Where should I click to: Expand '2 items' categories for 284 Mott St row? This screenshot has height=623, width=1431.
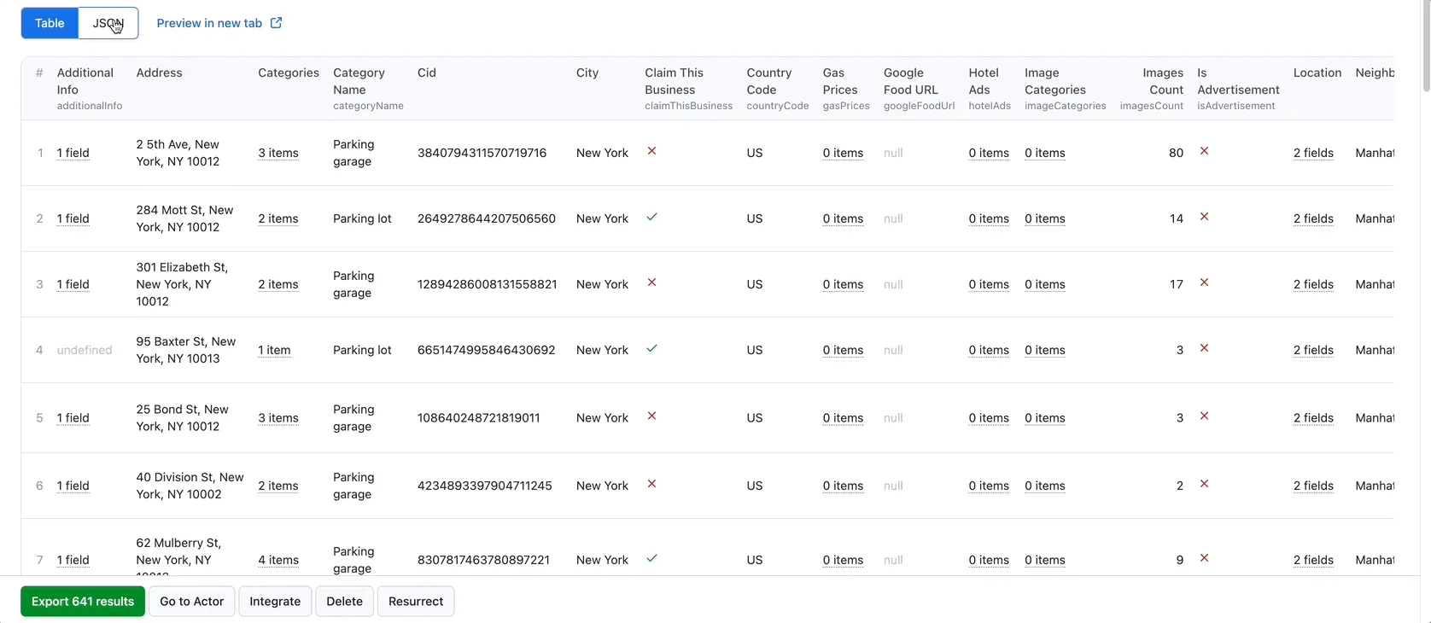pos(278,218)
